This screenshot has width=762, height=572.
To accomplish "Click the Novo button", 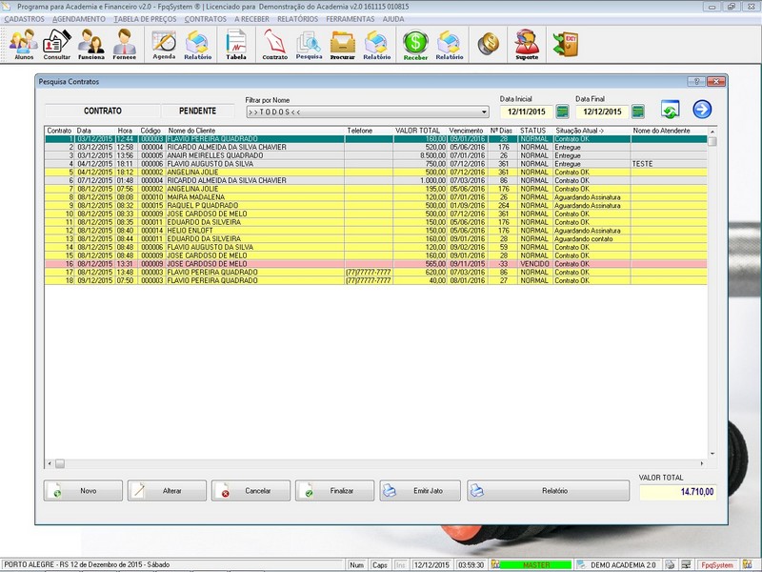I will 84,491.
